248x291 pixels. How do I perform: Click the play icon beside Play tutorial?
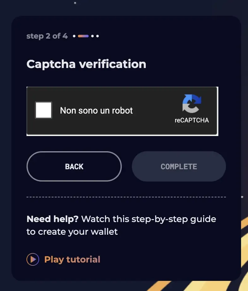click(33, 259)
